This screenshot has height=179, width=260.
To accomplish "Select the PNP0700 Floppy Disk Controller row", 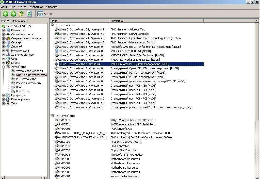I will click(129, 150).
